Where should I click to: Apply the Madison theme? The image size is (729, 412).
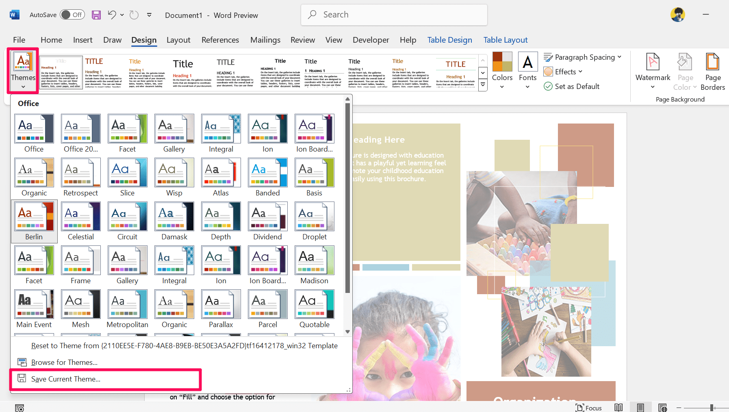(315, 265)
